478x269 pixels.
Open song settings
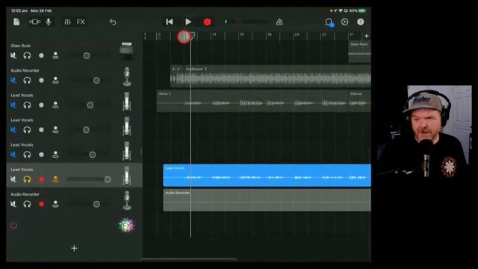[x=344, y=22]
